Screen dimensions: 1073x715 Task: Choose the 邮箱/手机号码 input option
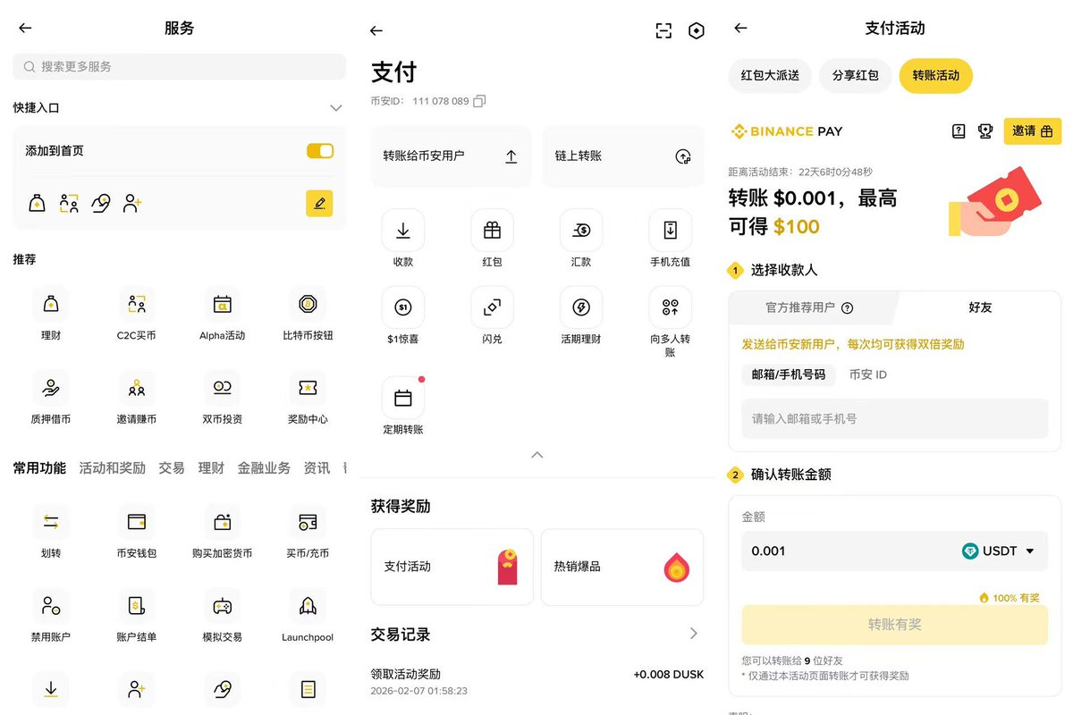pos(789,374)
